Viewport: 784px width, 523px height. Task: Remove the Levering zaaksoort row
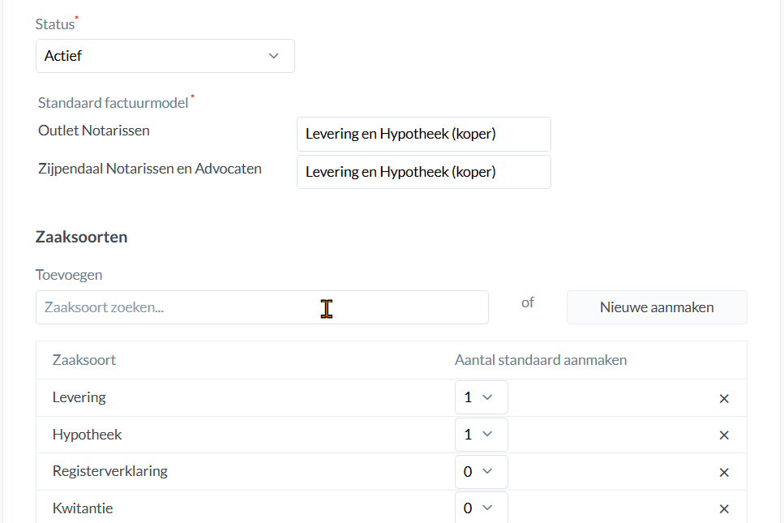click(x=724, y=398)
